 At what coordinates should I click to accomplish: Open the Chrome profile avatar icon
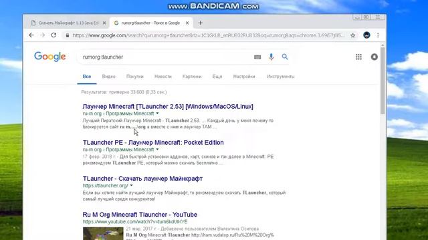click(x=366, y=35)
